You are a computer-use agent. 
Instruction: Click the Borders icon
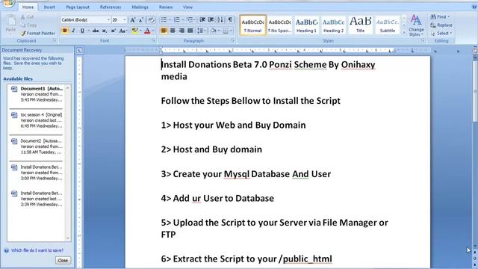click(x=226, y=31)
